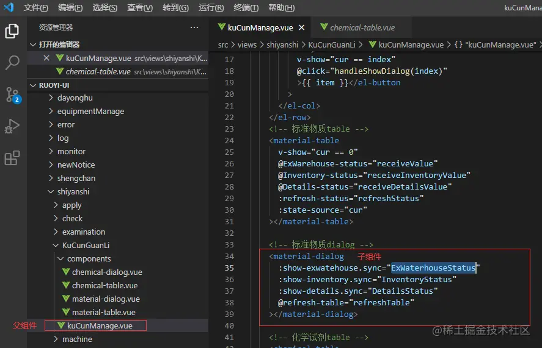The height and width of the screenshot is (348, 542).
Task: Click the receiveInventoryValue handler text
Action: point(417,175)
